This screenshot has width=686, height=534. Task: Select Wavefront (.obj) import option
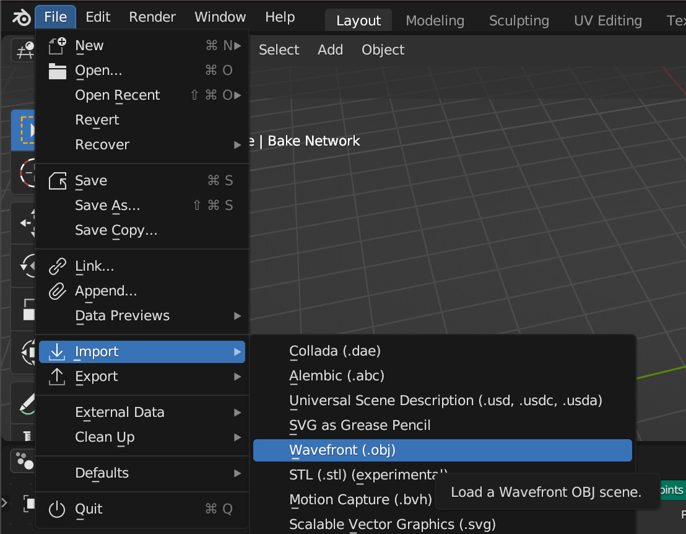coord(442,450)
